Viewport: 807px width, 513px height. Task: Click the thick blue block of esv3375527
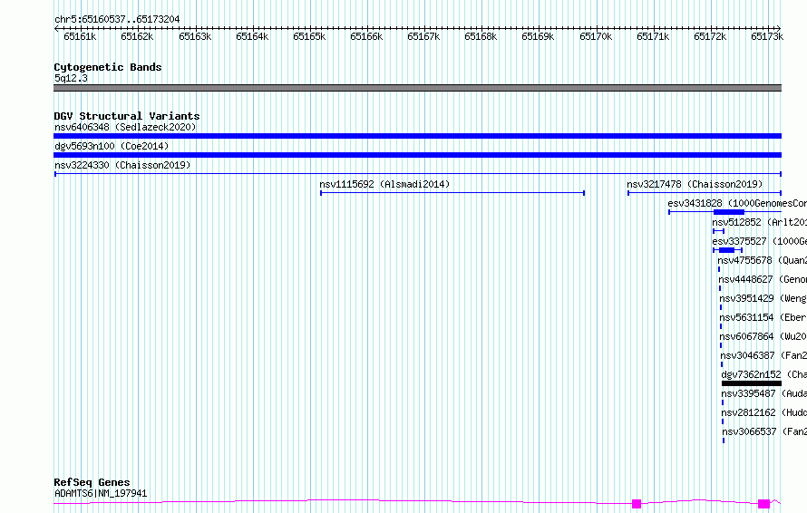point(726,250)
